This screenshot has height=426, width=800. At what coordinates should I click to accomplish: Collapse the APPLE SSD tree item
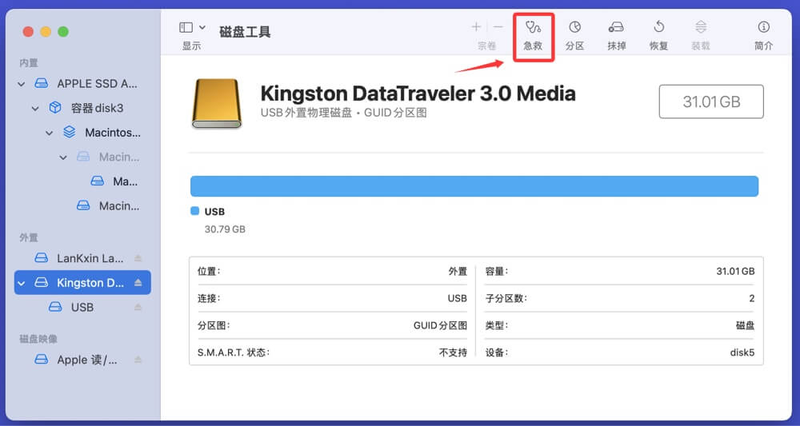click(x=22, y=84)
